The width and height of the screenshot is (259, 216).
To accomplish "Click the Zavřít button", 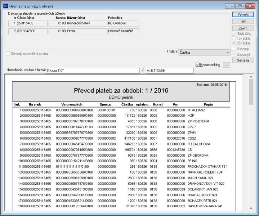I will (243, 28).
